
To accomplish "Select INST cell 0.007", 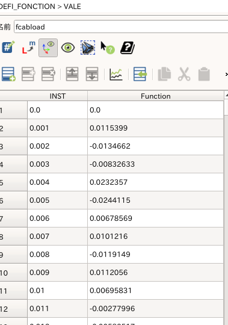I will point(57,237).
